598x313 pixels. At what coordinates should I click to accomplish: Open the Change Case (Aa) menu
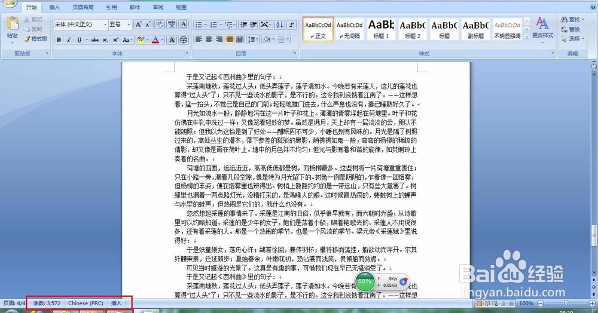pos(127,39)
